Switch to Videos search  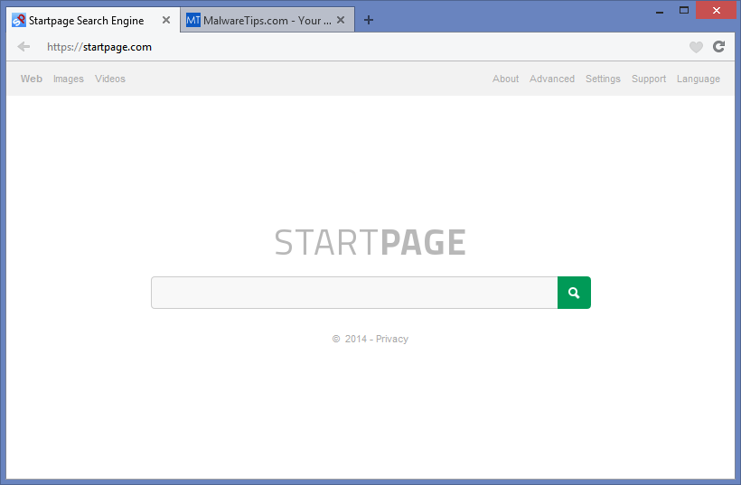[110, 79]
